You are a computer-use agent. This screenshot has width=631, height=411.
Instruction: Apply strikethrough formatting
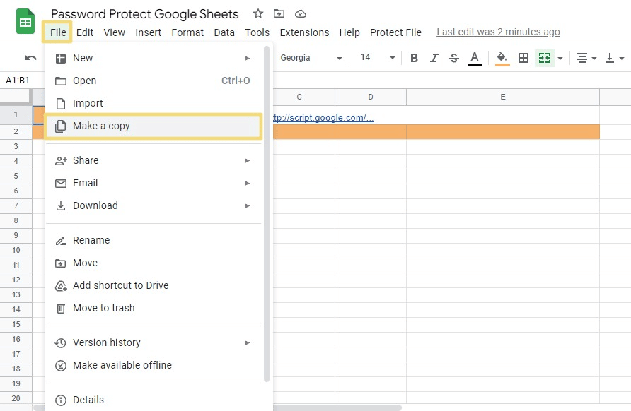[x=454, y=58]
